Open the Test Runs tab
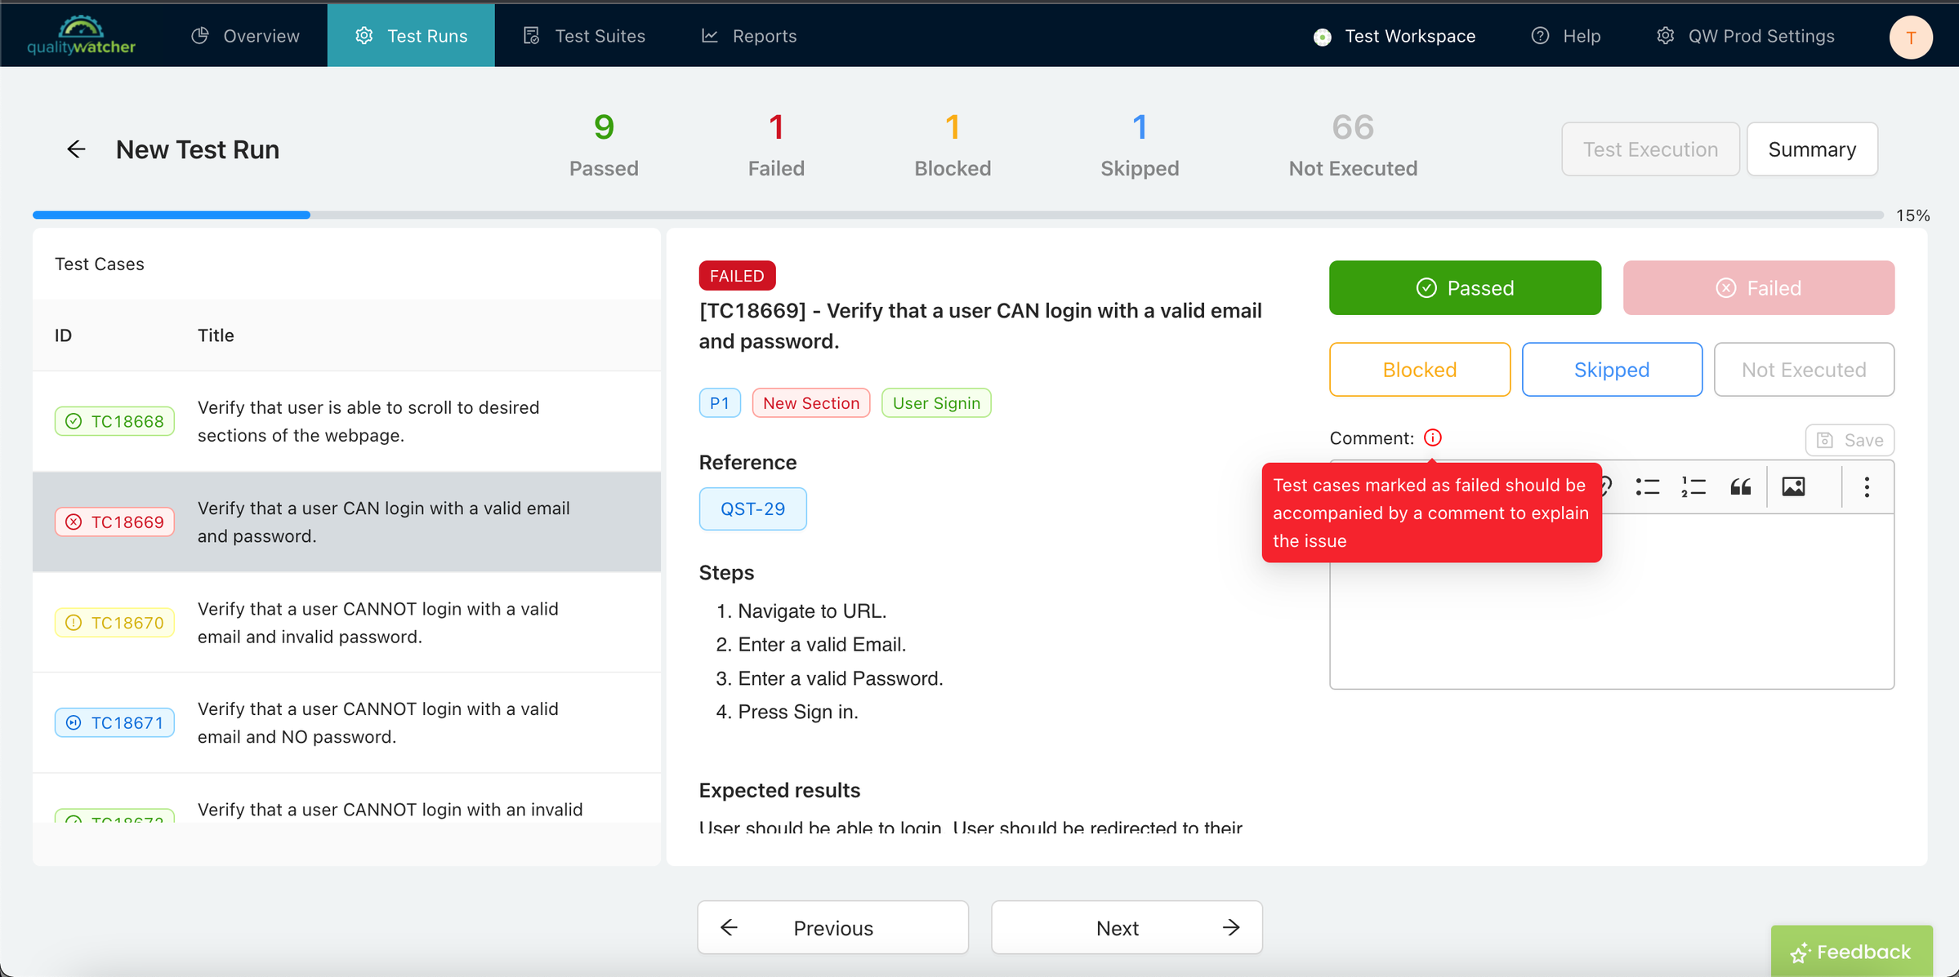Viewport: 1959px width, 977px height. tap(411, 36)
